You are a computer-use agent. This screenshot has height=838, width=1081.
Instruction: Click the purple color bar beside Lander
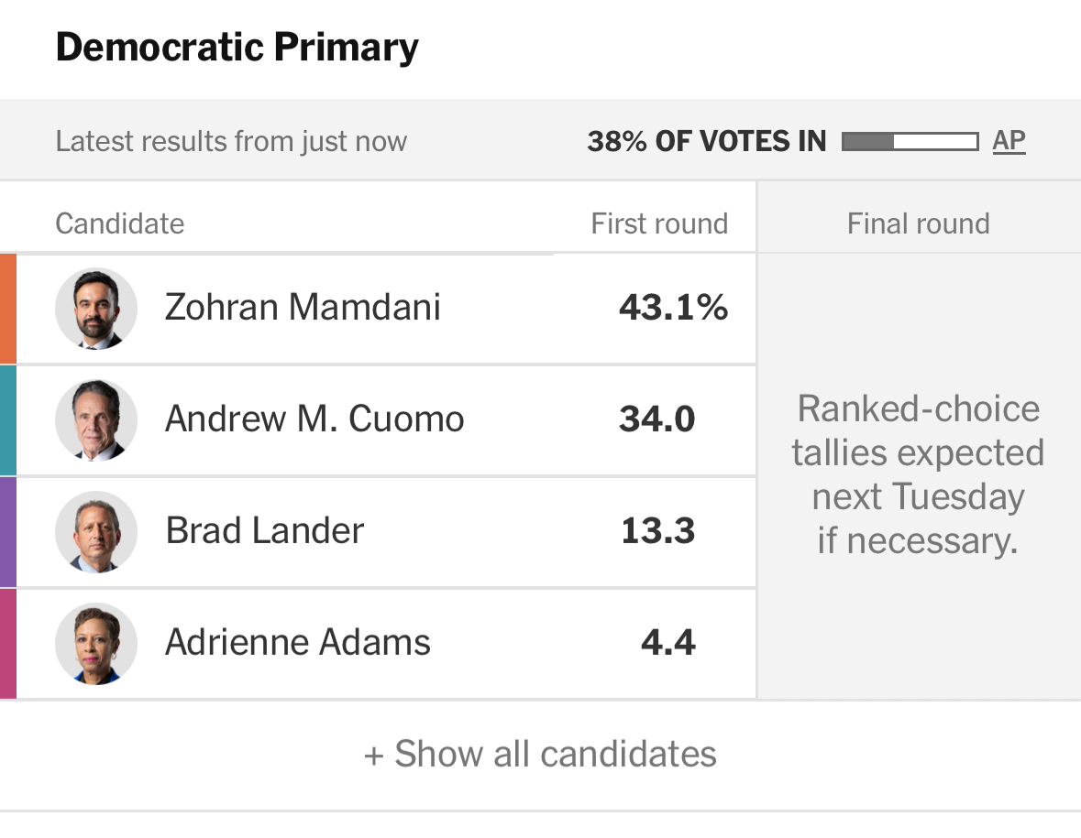click(8, 532)
